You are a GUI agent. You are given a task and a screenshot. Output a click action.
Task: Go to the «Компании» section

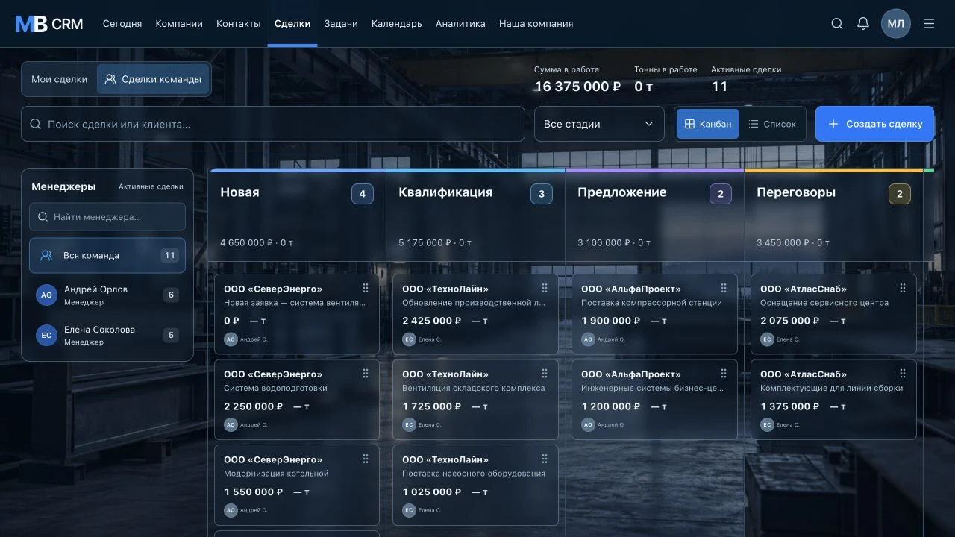click(x=179, y=24)
